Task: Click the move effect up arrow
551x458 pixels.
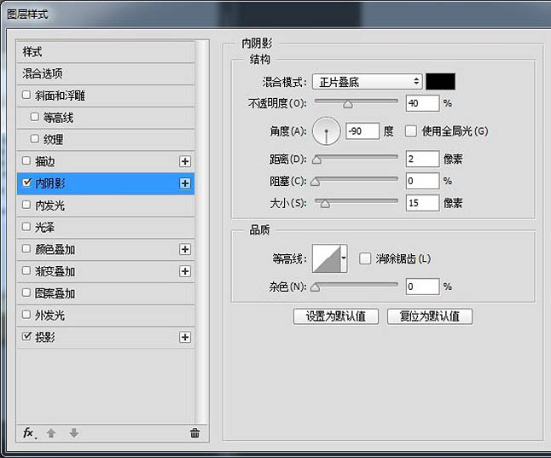Action: (x=51, y=433)
